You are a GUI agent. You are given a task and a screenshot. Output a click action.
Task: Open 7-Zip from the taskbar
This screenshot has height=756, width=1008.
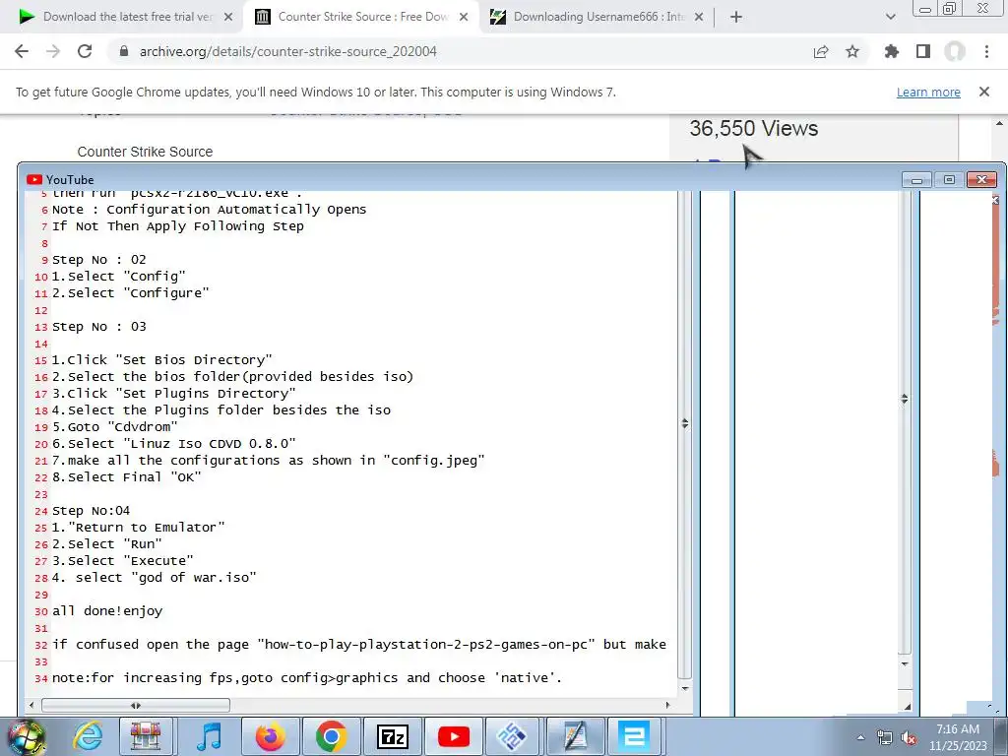click(x=393, y=736)
